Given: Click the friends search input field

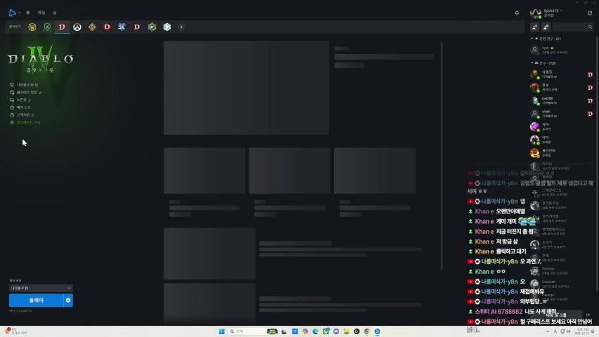Looking at the screenshot, I should (570, 27).
